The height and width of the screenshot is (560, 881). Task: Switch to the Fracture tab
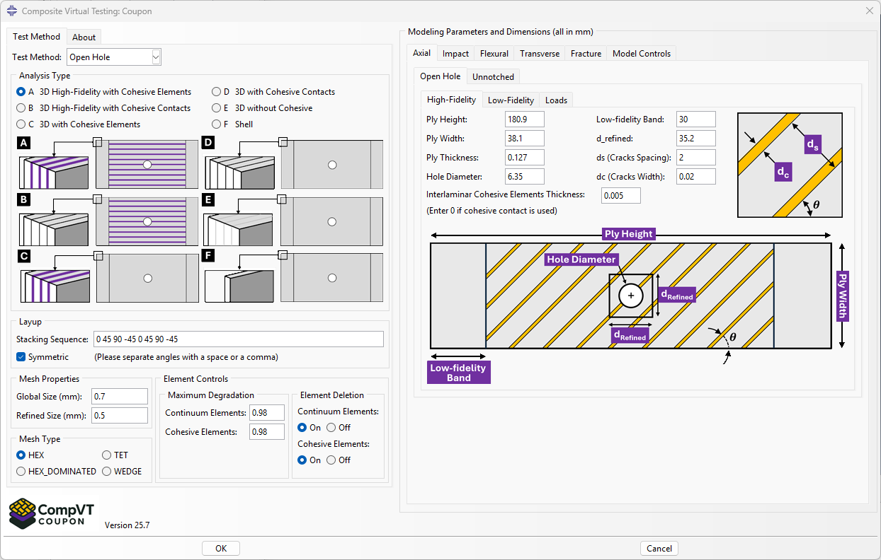[x=586, y=53]
